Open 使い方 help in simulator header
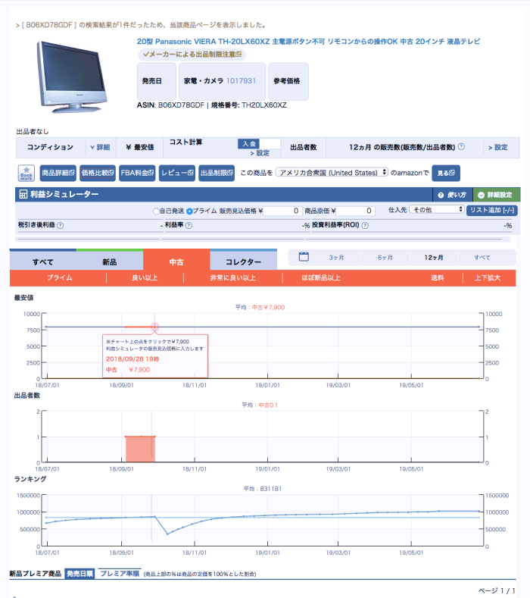530x598 pixels. point(452,195)
